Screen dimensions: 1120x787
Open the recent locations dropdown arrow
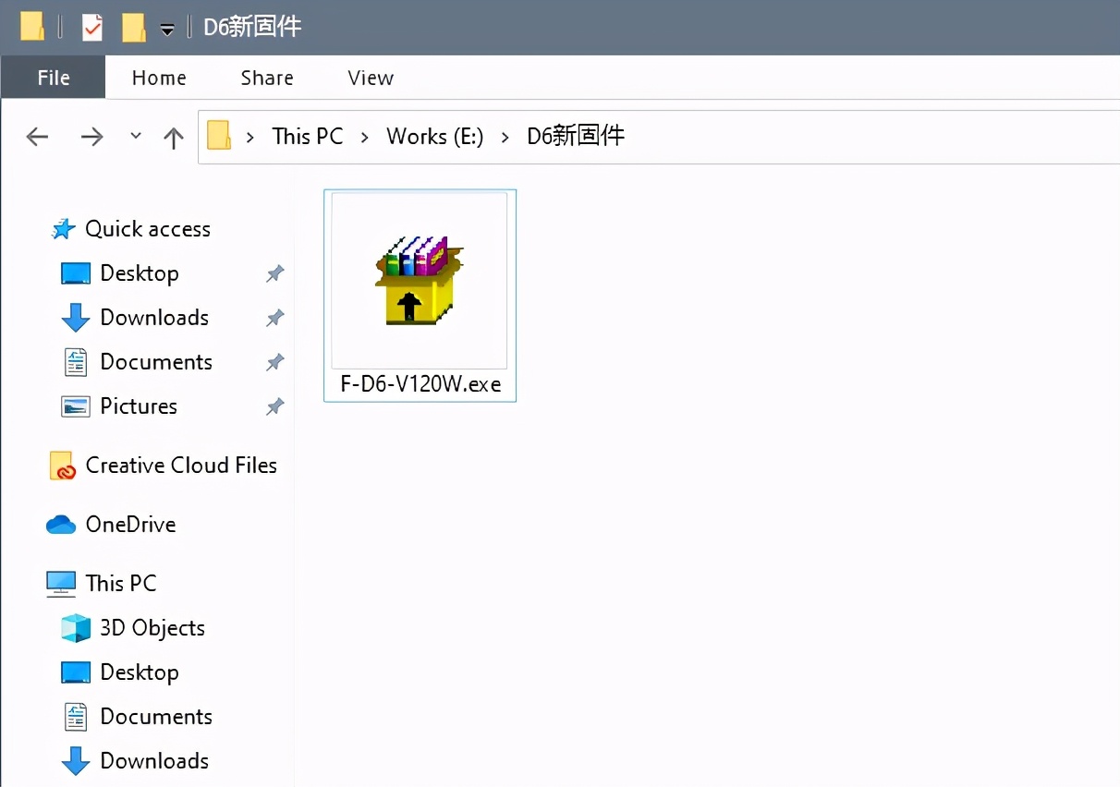pos(136,136)
